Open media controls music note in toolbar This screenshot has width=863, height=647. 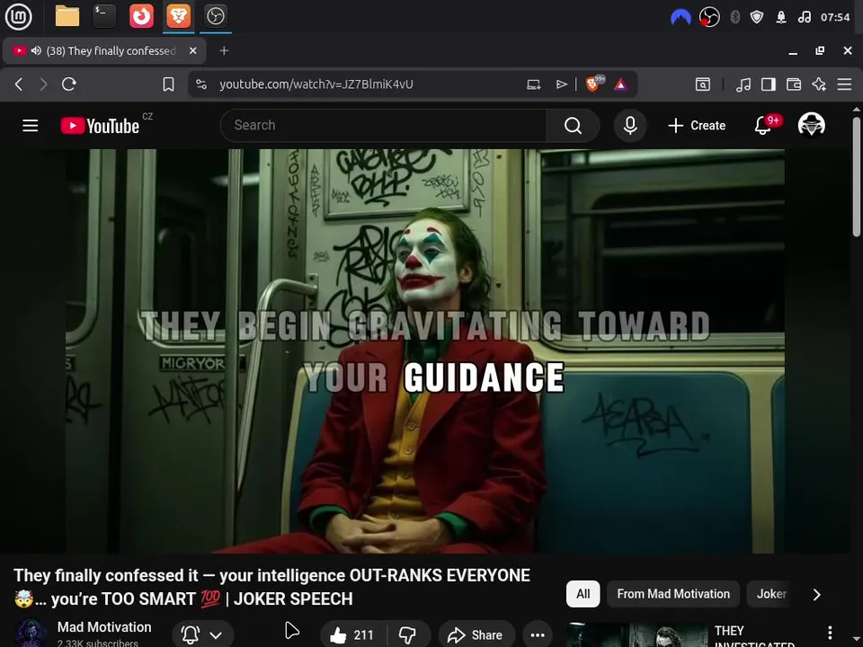pos(743,84)
